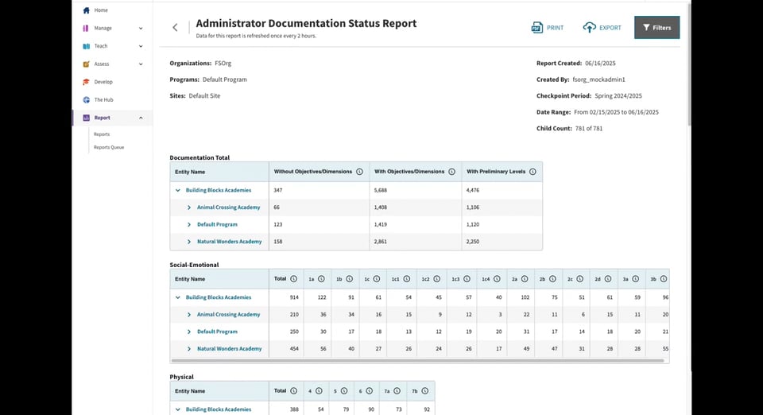The width and height of the screenshot is (763, 415).
Task: Collapse the Report menu chevron
Action: pos(141,118)
